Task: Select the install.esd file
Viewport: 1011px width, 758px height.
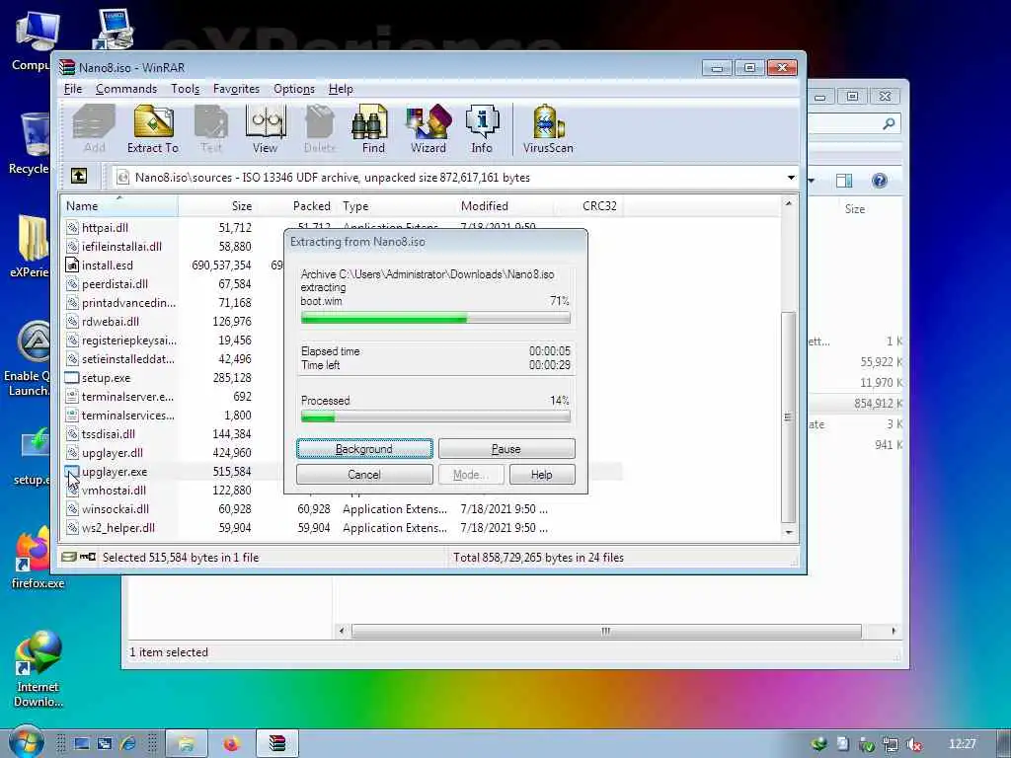Action: pyautogui.click(x=107, y=265)
